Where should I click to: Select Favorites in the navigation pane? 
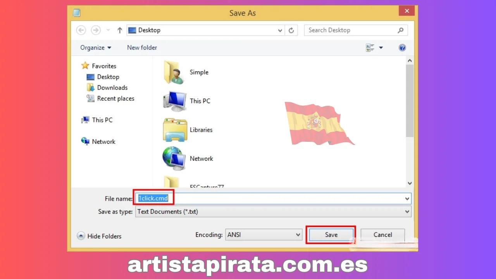104,66
